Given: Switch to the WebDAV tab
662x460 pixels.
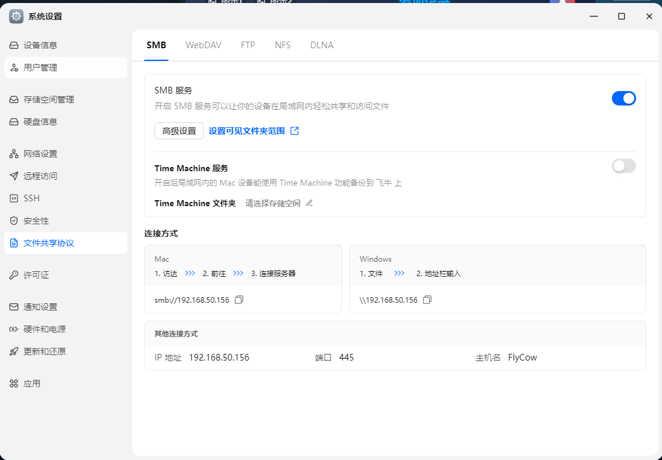Looking at the screenshot, I should (x=203, y=45).
